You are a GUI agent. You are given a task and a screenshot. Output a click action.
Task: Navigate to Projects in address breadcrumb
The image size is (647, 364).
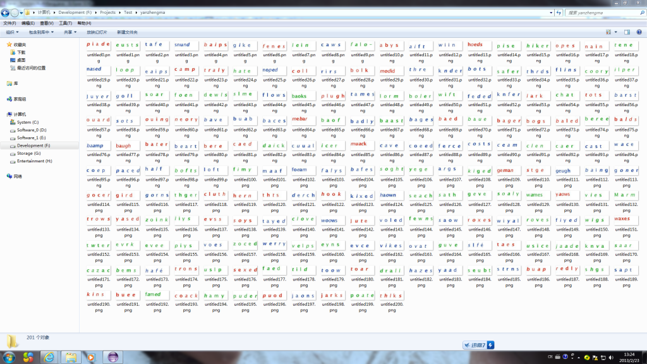click(x=107, y=13)
